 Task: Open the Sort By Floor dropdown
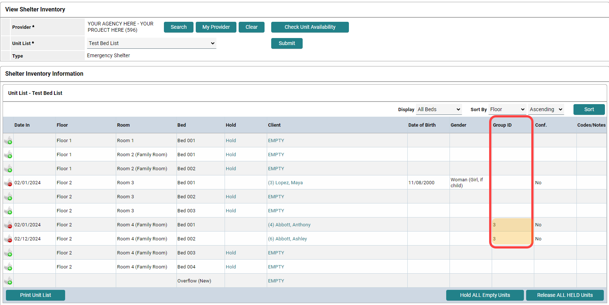point(507,109)
